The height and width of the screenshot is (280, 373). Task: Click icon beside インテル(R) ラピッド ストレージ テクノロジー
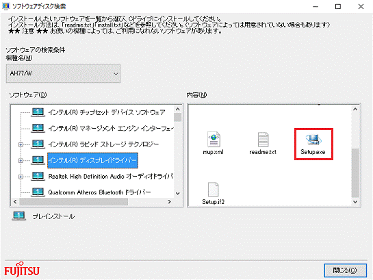38,144
